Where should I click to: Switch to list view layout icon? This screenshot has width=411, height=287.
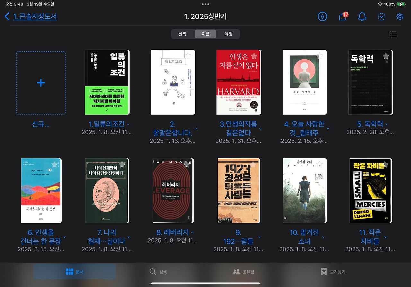[x=393, y=34]
